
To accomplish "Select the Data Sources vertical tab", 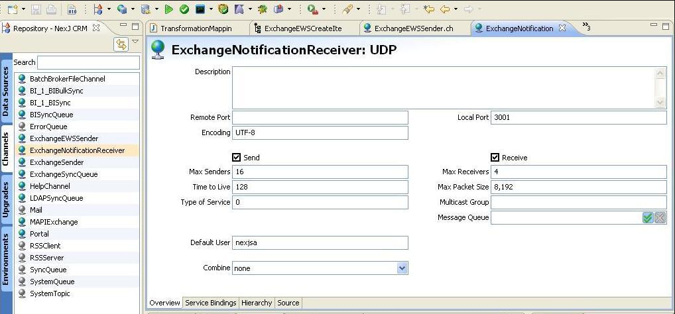I will [x=6, y=91].
